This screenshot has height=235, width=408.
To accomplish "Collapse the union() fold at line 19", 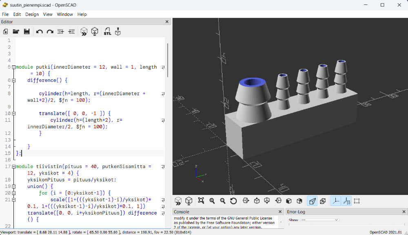I will tap(13, 186).
